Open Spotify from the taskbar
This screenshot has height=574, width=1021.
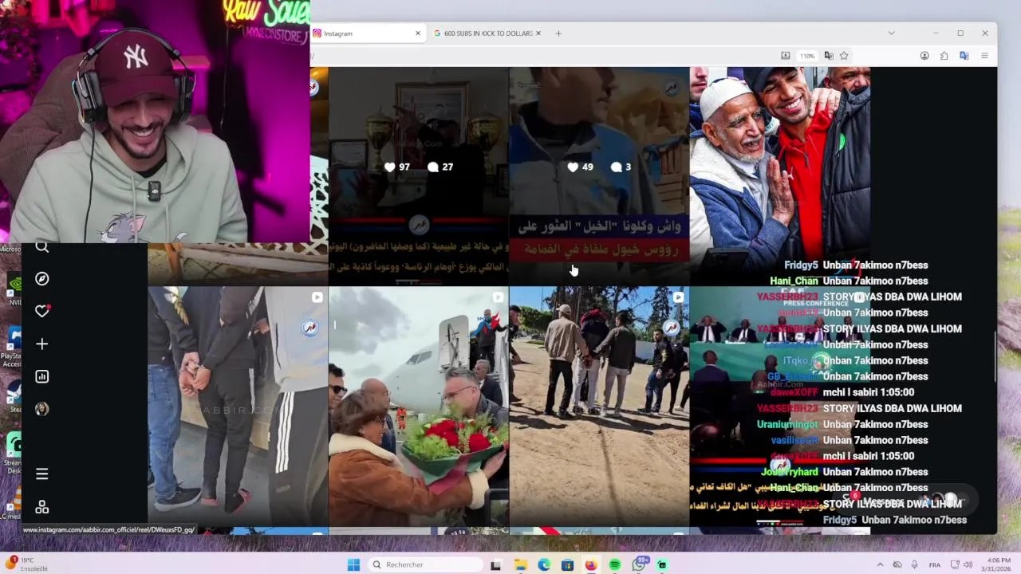point(615,564)
